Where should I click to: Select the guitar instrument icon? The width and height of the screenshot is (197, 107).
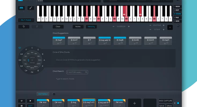coord(31,8)
